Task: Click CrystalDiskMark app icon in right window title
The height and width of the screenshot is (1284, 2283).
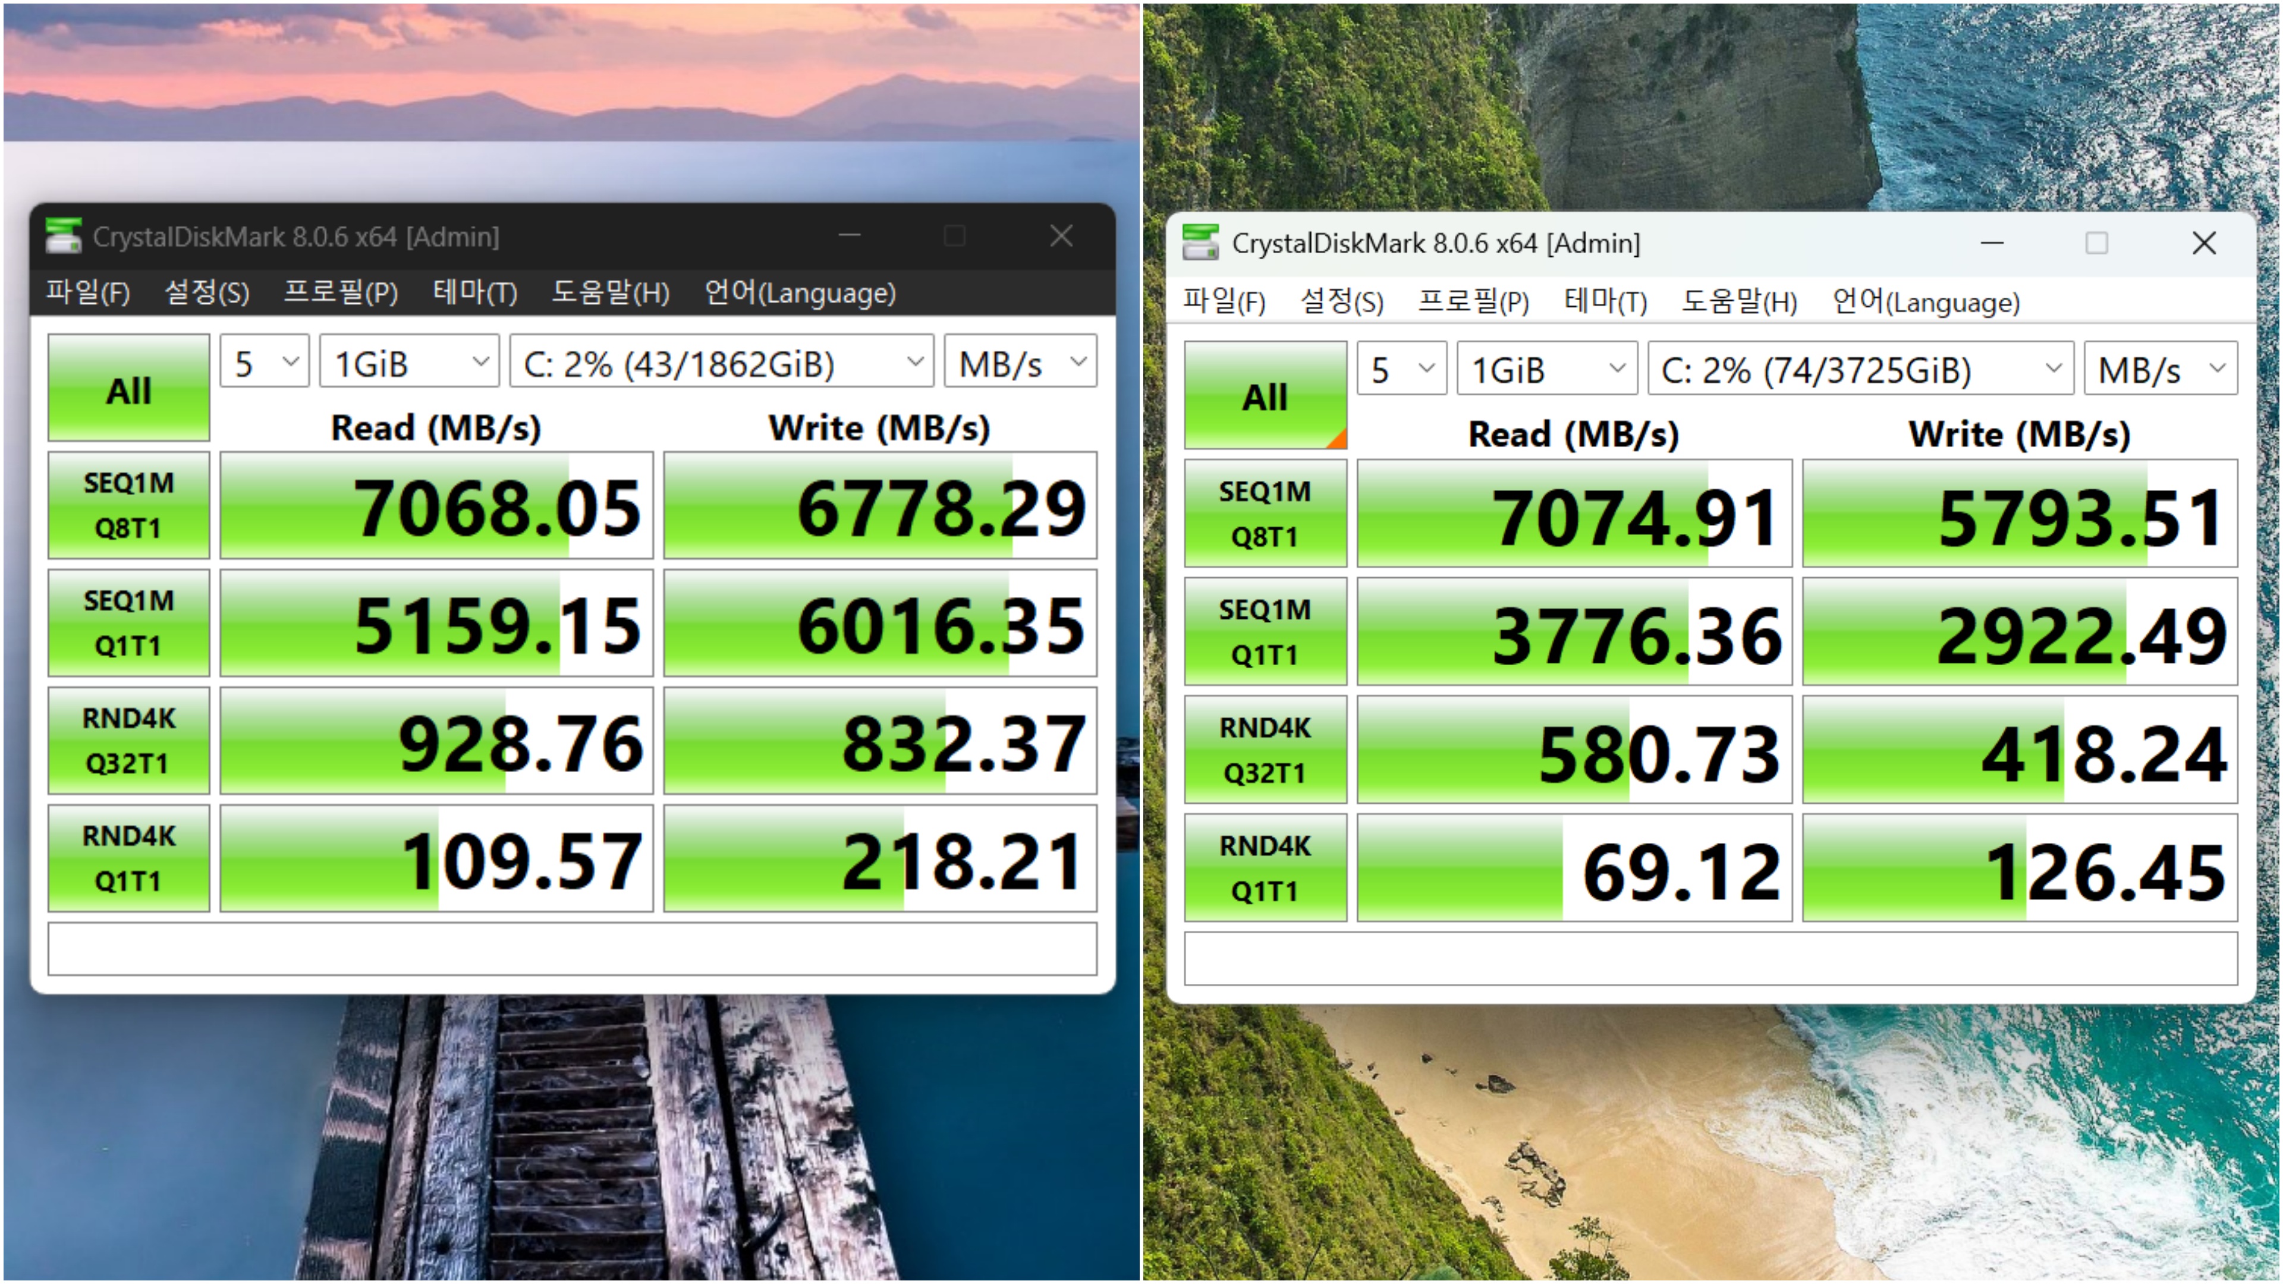Action: pyautogui.click(x=1201, y=242)
